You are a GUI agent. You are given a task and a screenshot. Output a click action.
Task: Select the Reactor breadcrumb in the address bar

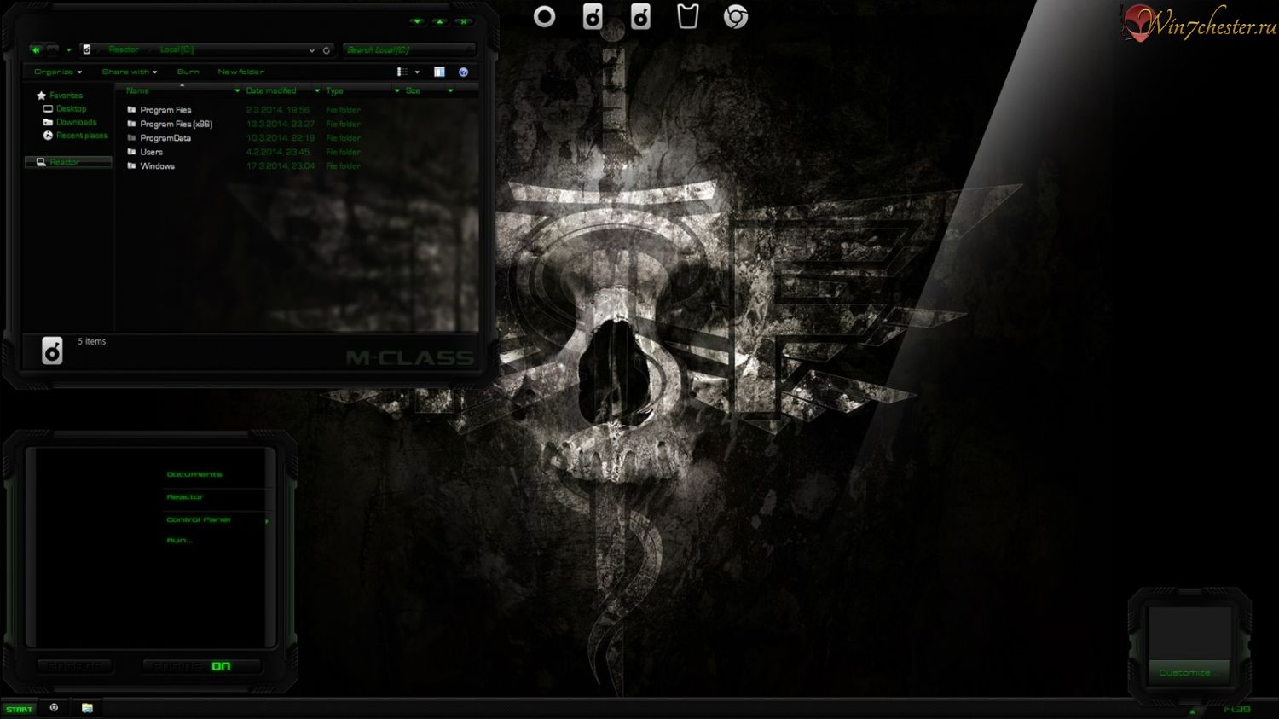click(124, 49)
